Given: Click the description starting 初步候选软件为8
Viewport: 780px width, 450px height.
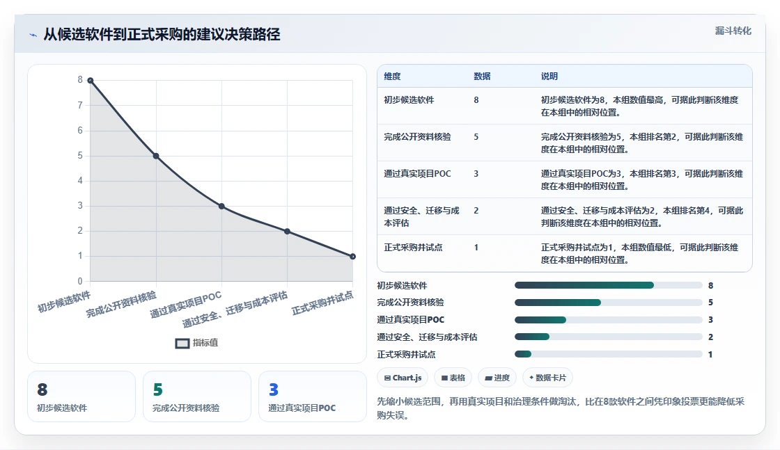Looking at the screenshot, I should pos(640,106).
